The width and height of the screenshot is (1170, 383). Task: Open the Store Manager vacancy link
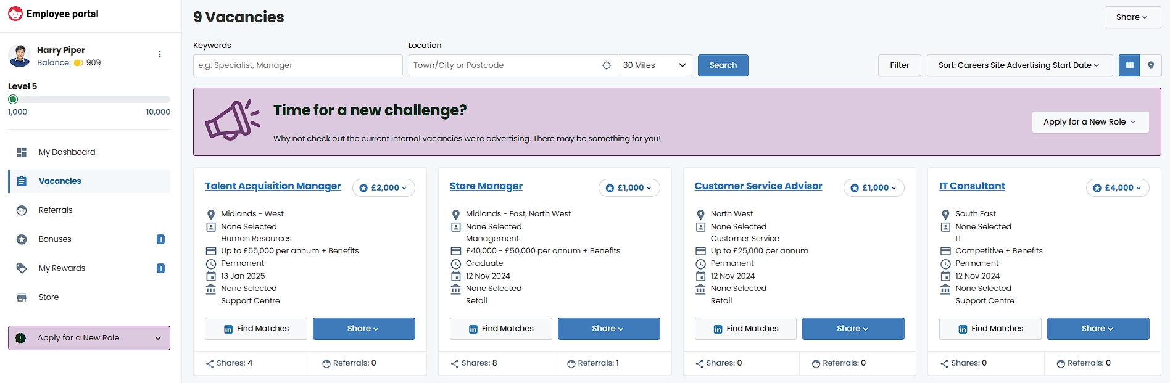pos(486,186)
